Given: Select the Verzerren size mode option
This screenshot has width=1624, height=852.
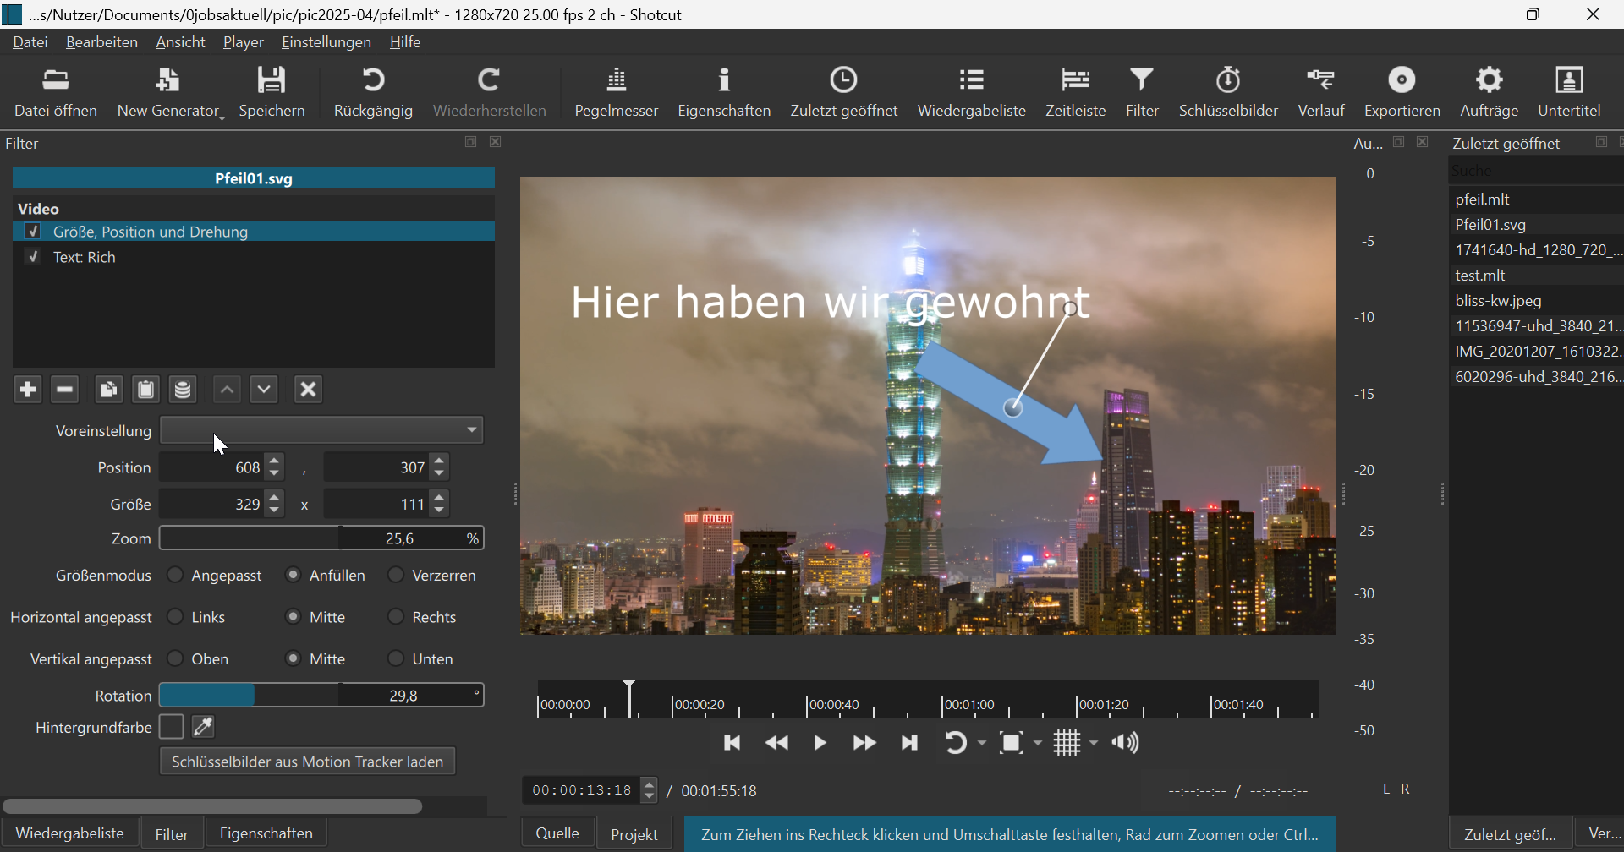Looking at the screenshot, I should click(396, 576).
